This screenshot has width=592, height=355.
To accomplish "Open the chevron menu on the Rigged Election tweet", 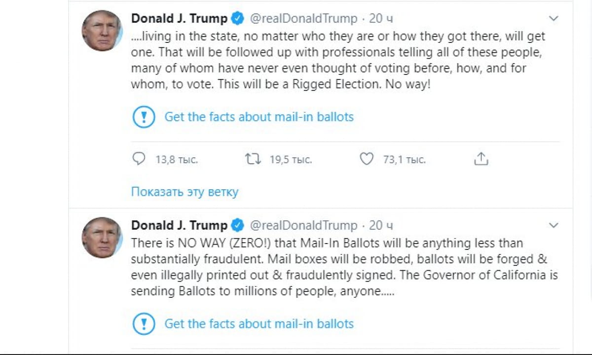I will pos(554,19).
